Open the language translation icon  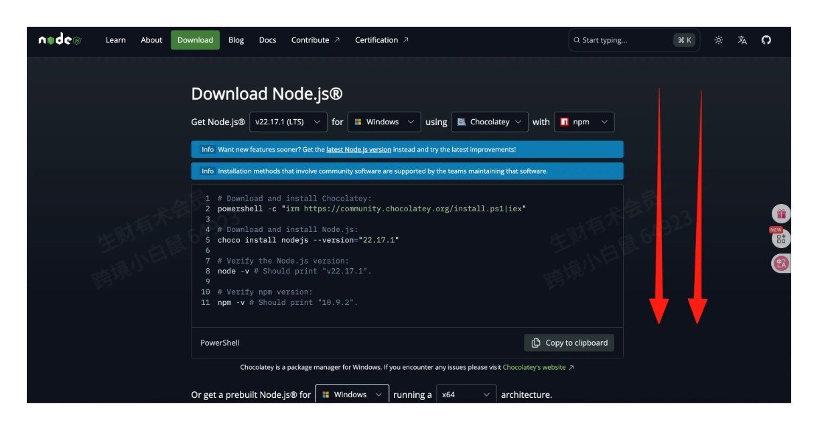(x=742, y=40)
